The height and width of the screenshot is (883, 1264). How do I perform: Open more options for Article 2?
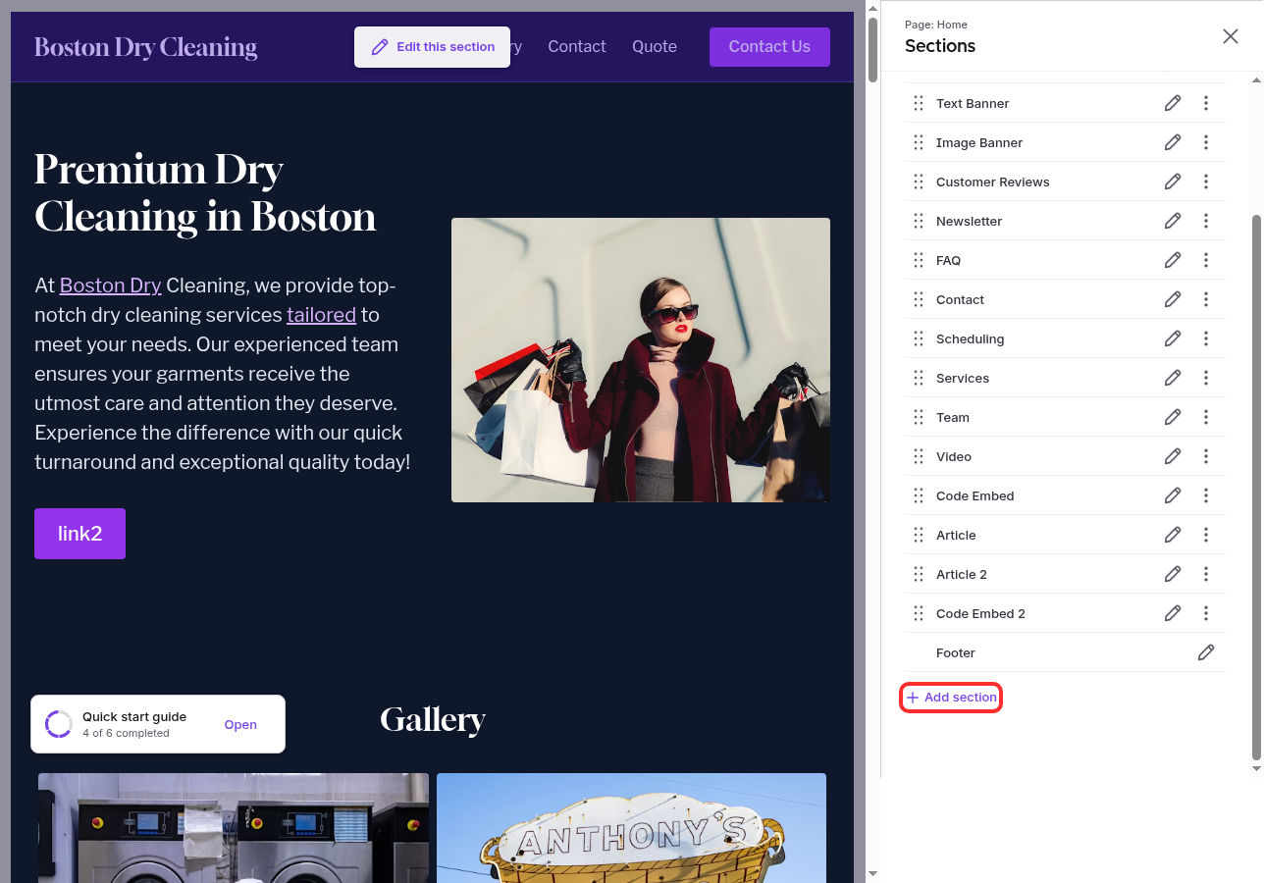[x=1206, y=574]
